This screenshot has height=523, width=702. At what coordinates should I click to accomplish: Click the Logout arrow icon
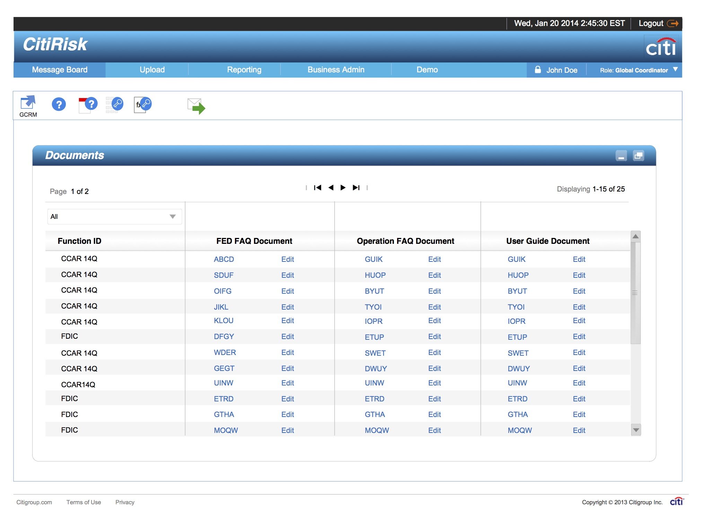click(673, 24)
